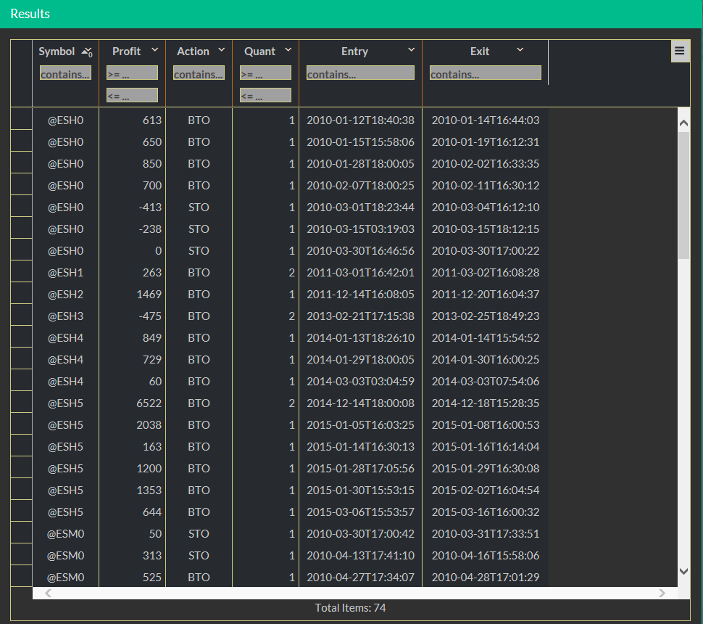Select row header of the 613 profit row
This screenshot has height=624, width=703.
(21, 119)
